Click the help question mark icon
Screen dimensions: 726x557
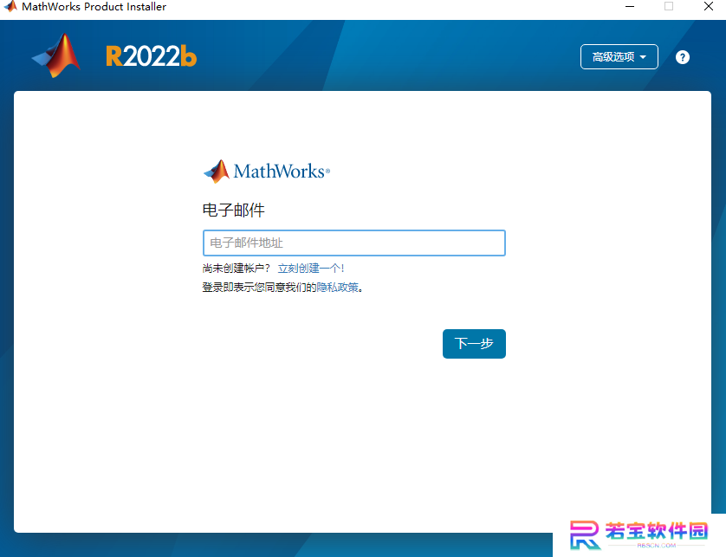(682, 57)
